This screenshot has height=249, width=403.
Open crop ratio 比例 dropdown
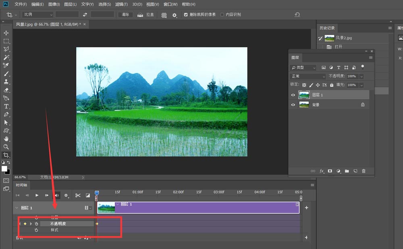(x=38, y=15)
